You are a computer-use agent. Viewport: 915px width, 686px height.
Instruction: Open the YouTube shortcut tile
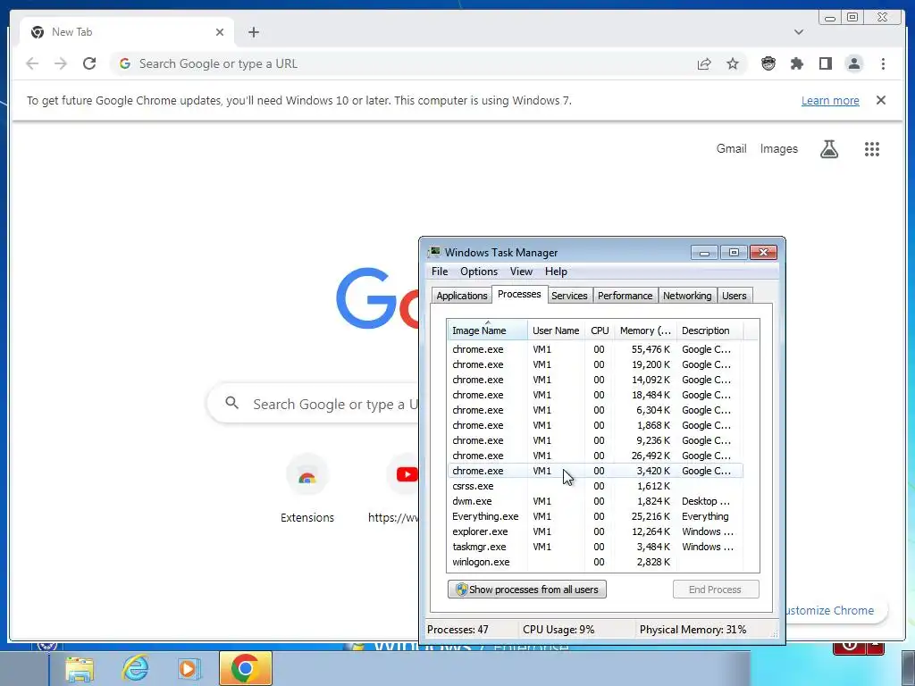404,489
